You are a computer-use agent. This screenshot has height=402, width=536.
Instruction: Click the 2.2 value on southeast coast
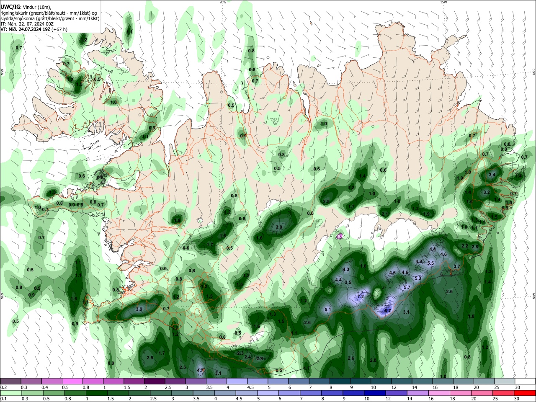point(464,246)
